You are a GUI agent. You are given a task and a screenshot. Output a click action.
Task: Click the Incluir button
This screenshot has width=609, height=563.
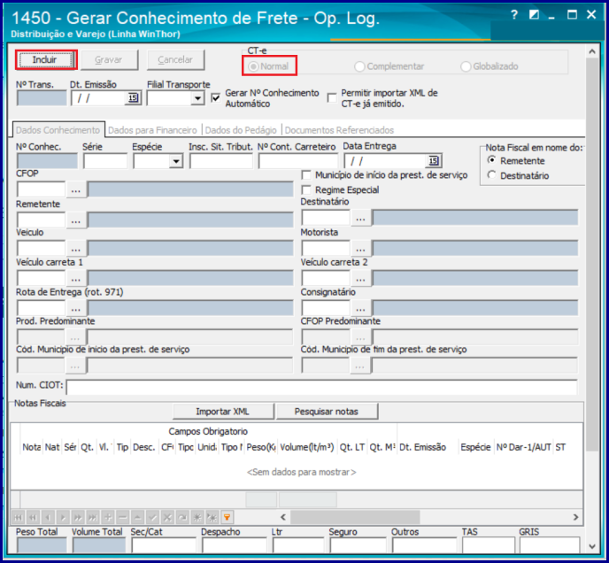[46, 60]
